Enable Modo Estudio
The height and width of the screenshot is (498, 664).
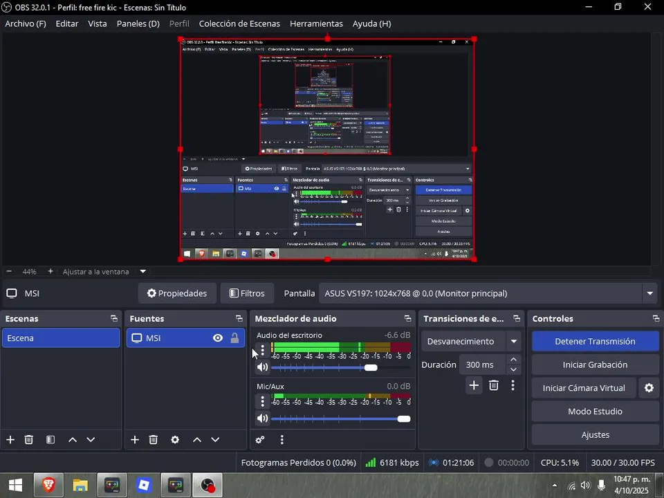pyautogui.click(x=595, y=411)
